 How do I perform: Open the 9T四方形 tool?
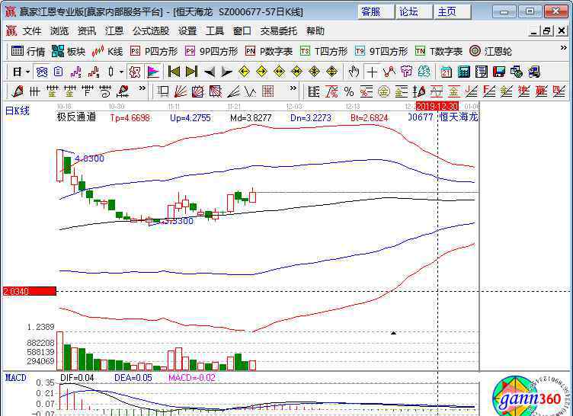pos(381,52)
